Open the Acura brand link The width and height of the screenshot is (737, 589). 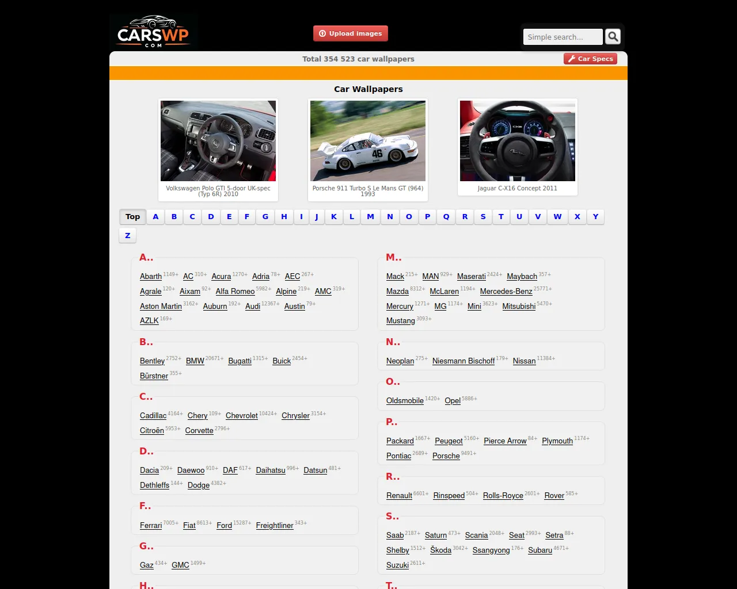[x=221, y=277]
